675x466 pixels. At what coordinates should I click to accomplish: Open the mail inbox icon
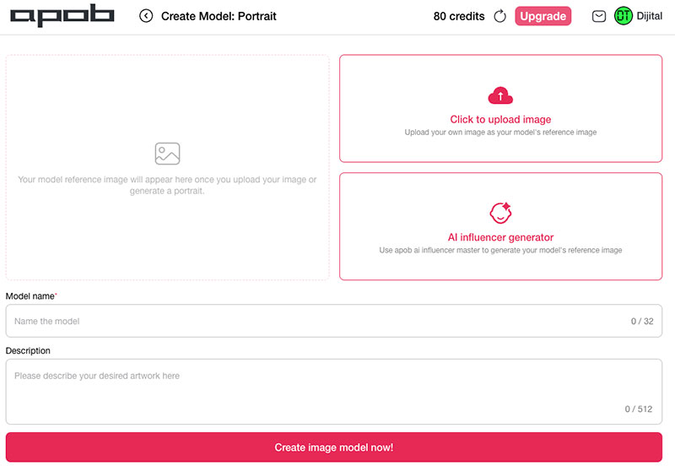(x=599, y=16)
